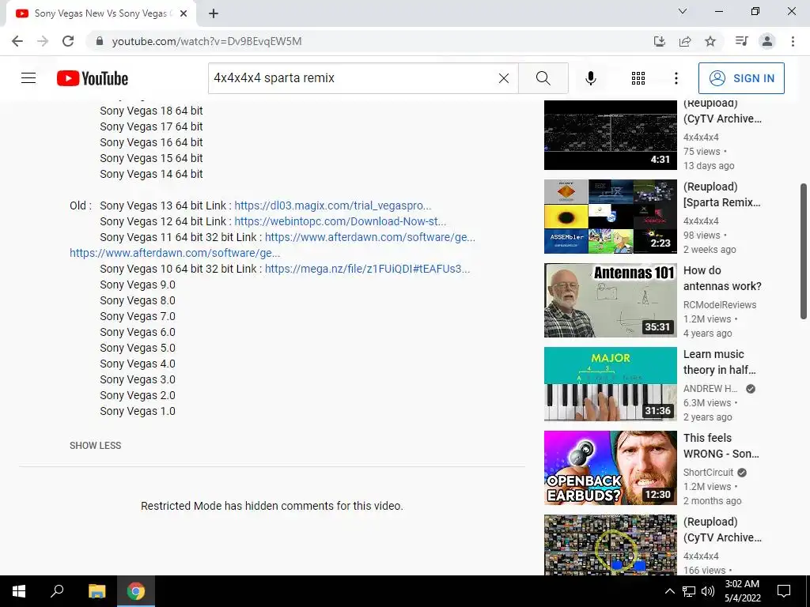
Task: Clear the search box with the X
Action: 504,78
